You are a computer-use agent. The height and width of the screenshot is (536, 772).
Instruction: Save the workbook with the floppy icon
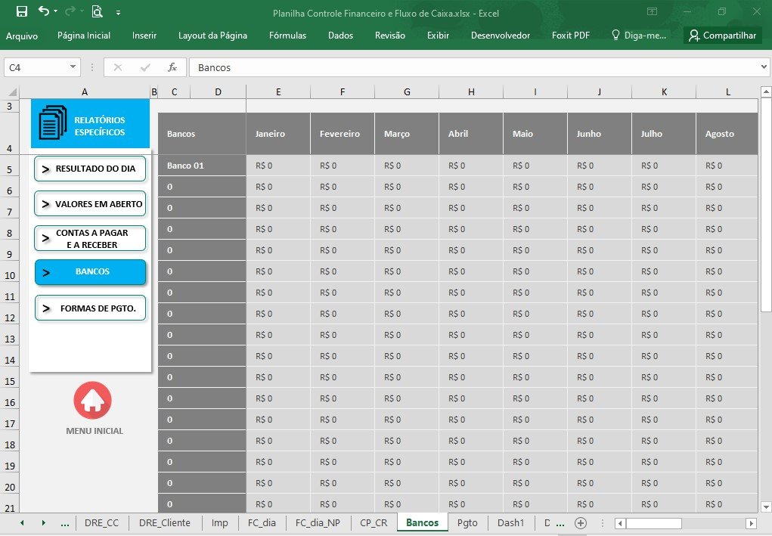click(22, 12)
